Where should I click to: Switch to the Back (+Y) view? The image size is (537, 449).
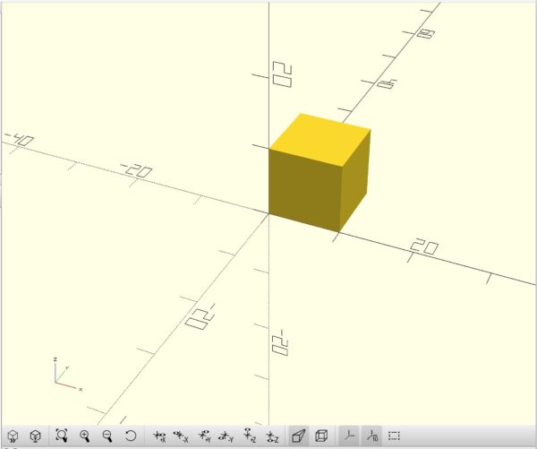[204, 436]
